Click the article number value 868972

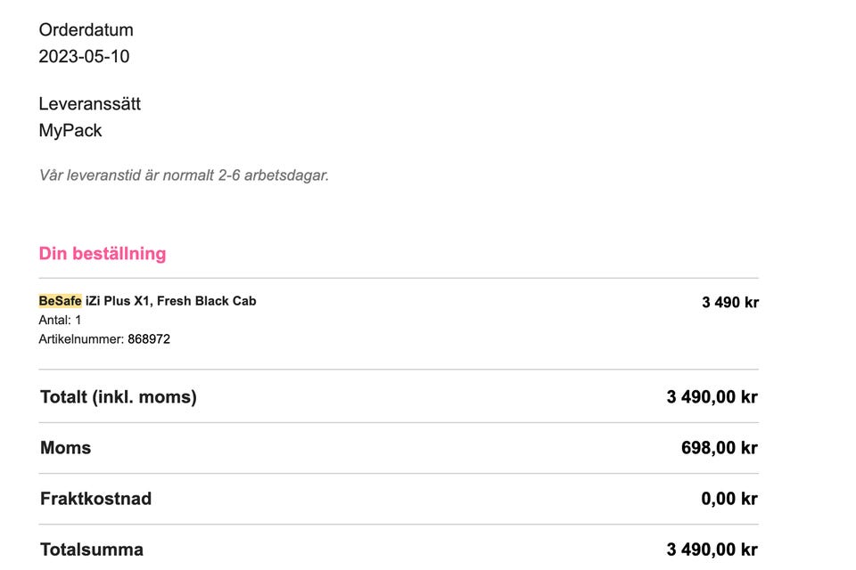(x=148, y=339)
